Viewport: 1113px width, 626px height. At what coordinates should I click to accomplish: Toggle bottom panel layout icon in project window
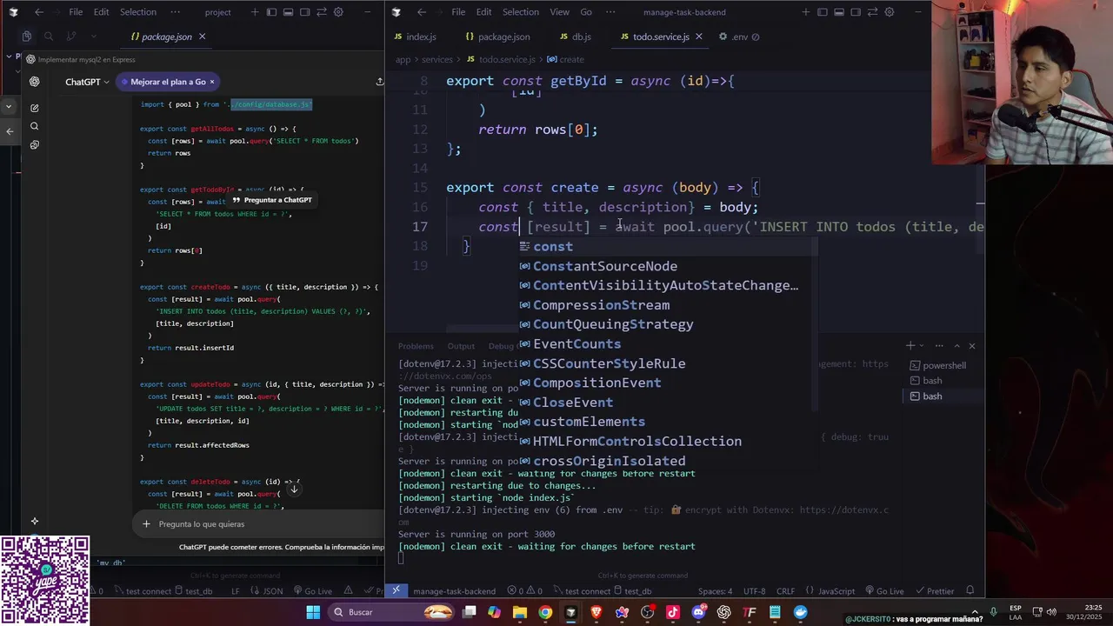coord(289,12)
